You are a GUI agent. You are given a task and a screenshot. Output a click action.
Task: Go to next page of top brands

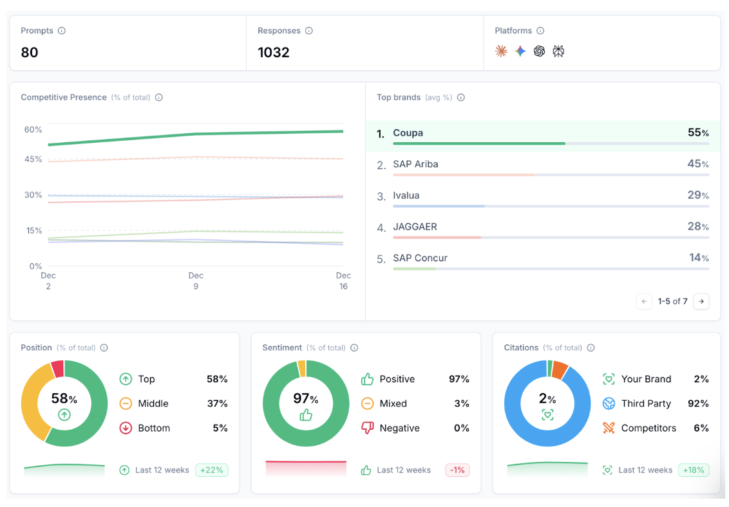point(701,301)
